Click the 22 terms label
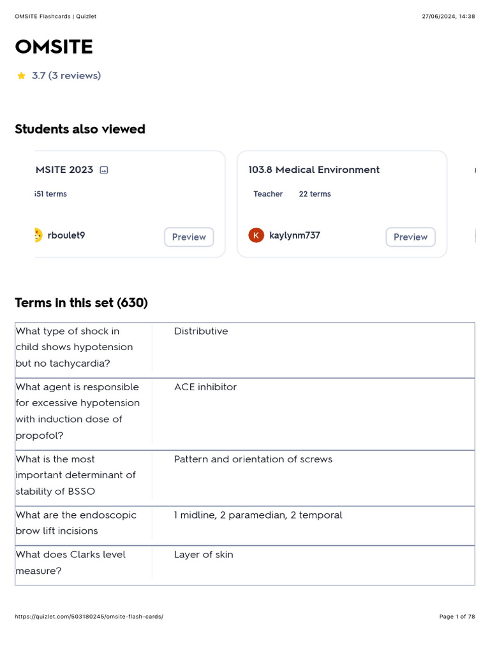Image resolution: width=490 pixels, height=653 pixels. [315, 194]
